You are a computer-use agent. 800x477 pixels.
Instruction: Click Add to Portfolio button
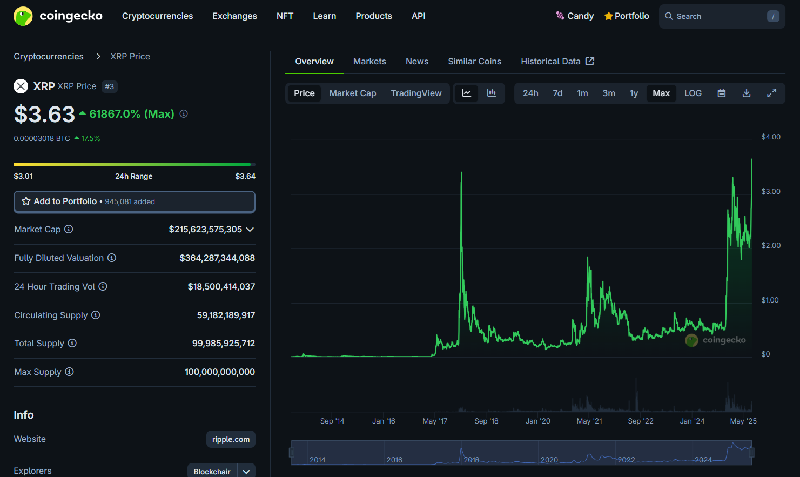tap(135, 201)
